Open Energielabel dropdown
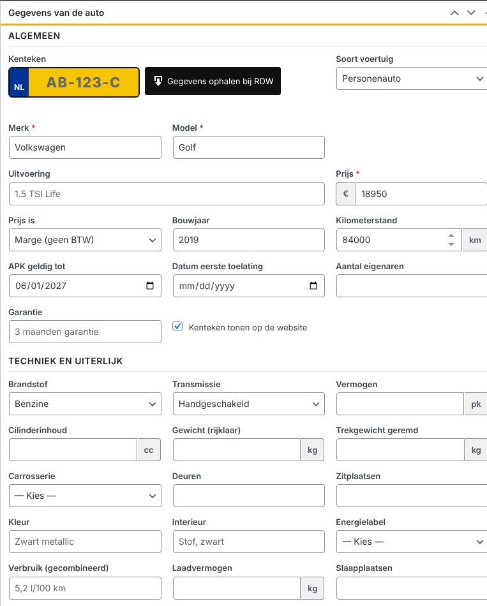 (412, 542)
